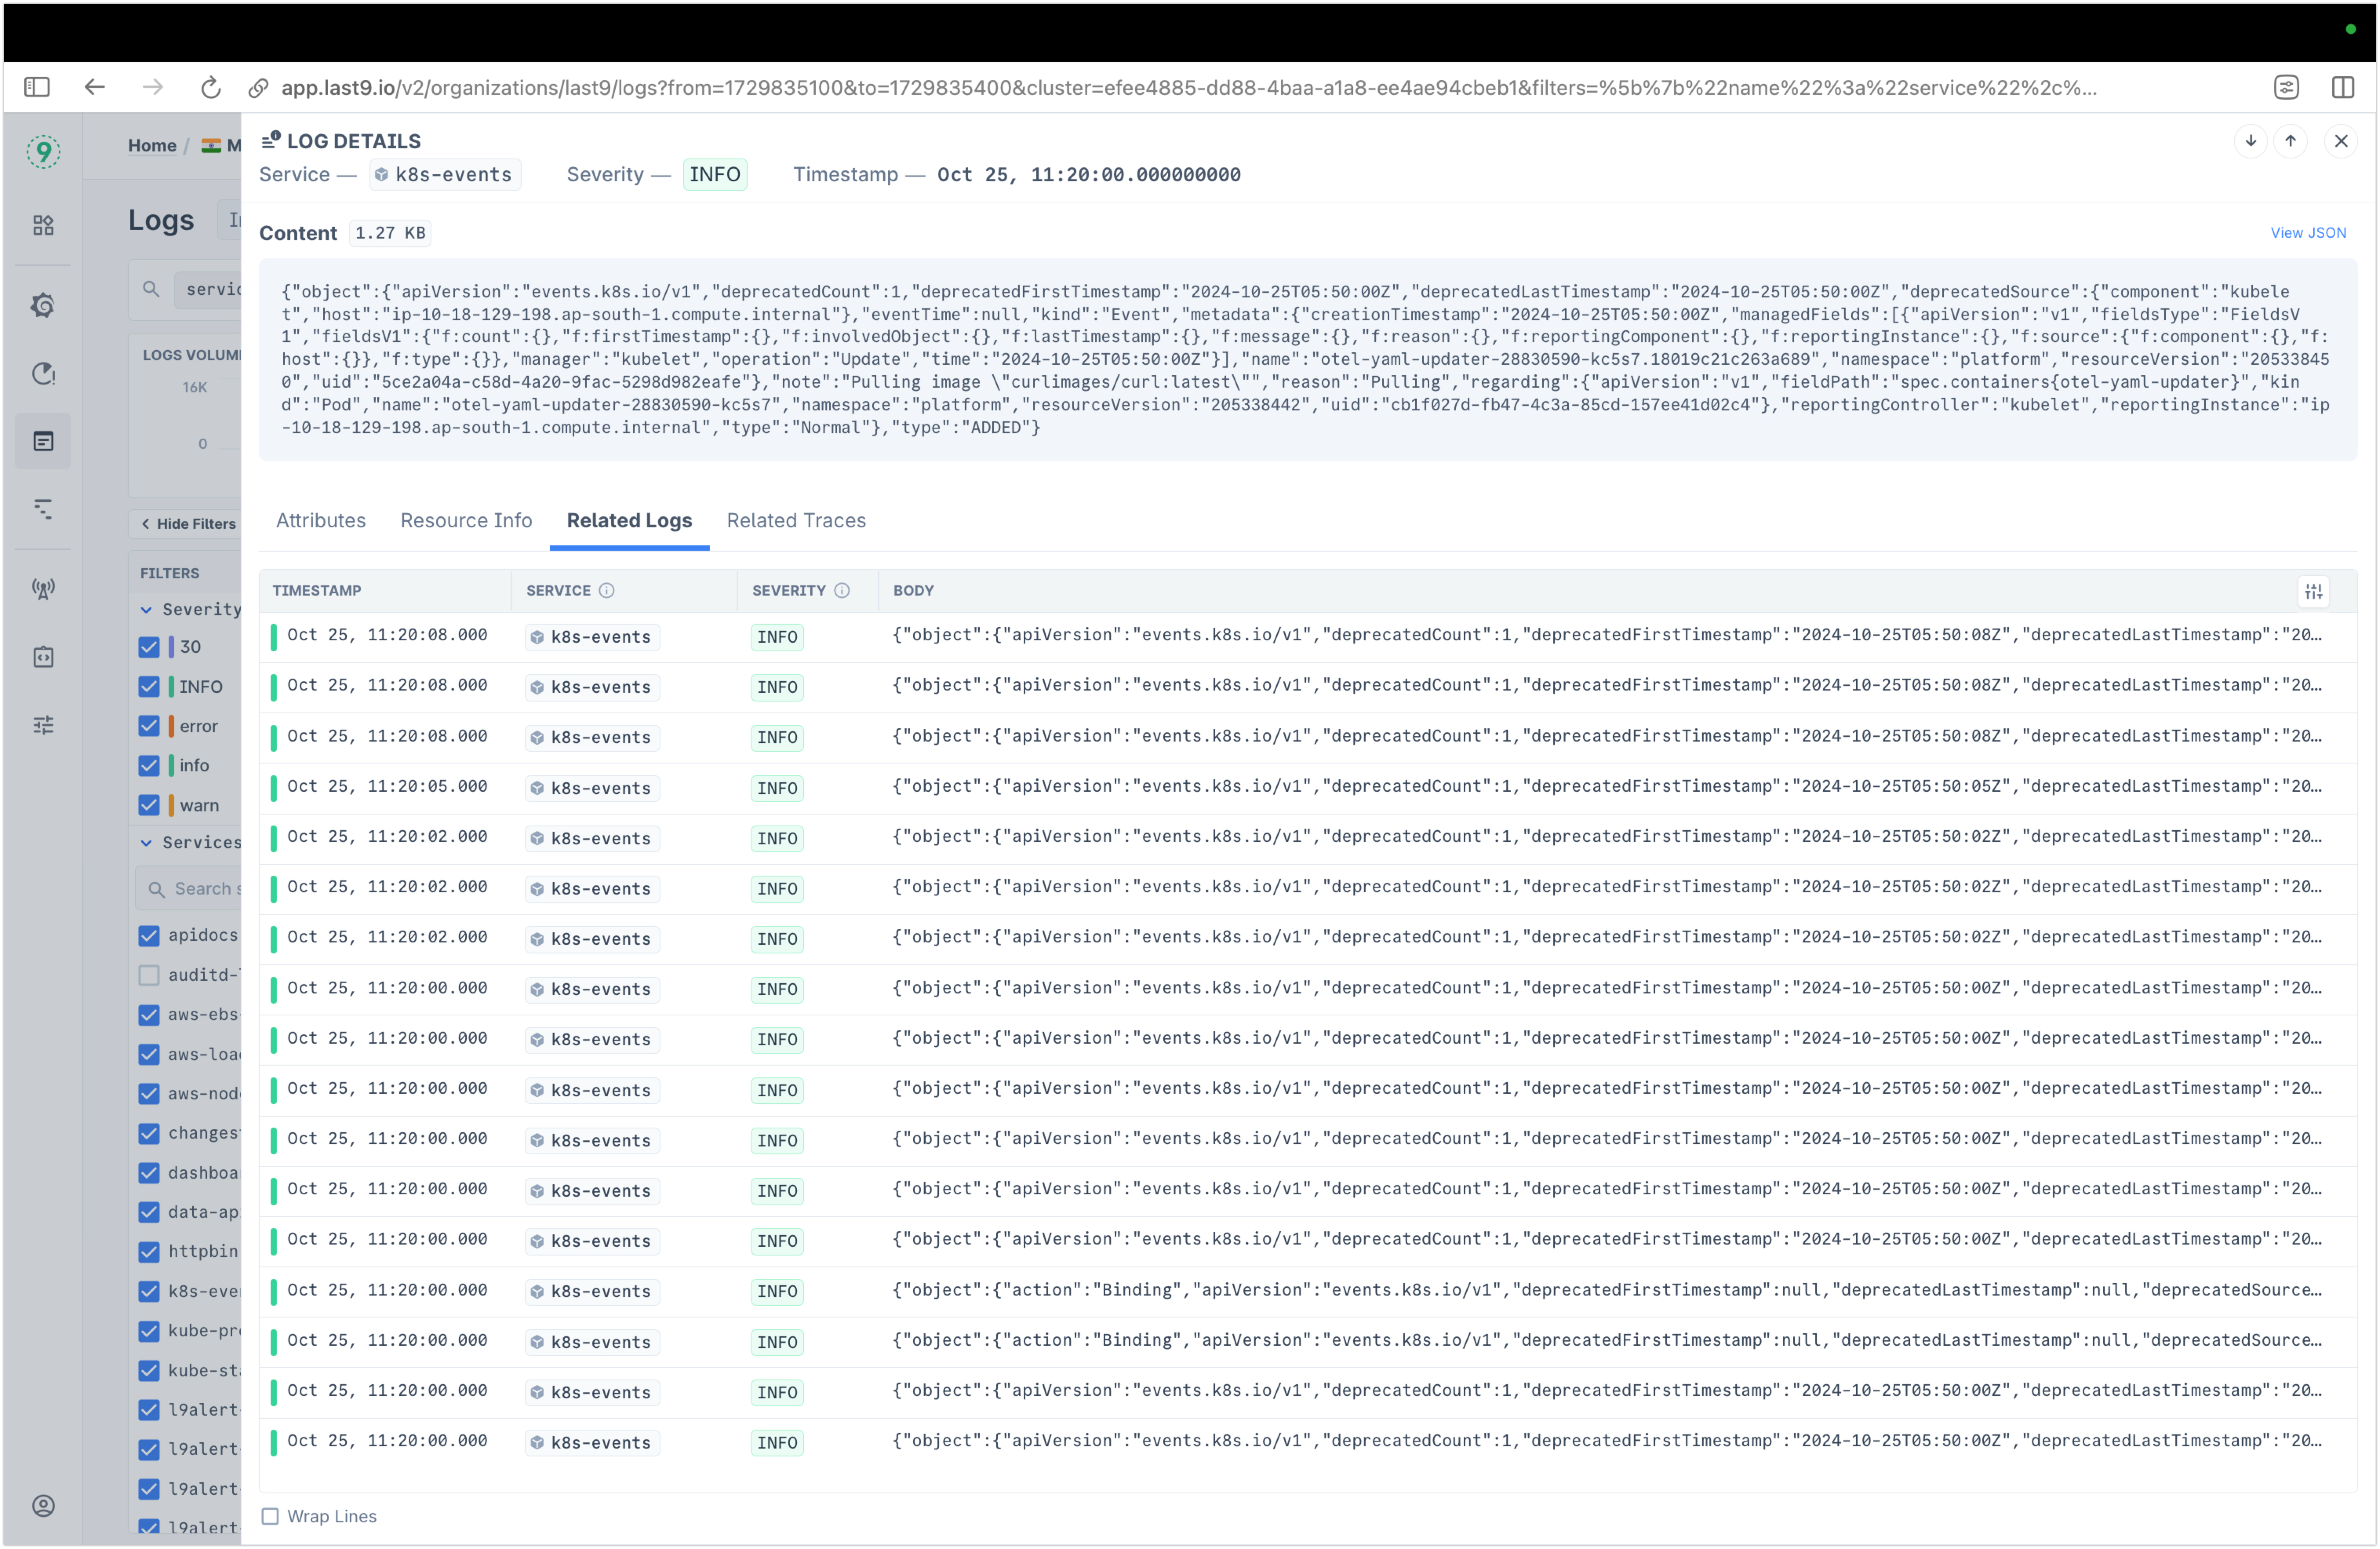The height and width of the screenshot is (1549, 2380).
Task: Click the Service column info icon
Action: 606,590
